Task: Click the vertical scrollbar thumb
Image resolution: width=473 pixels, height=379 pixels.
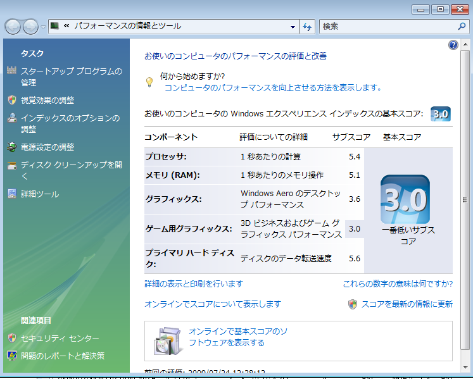Action: coord(465,199)
